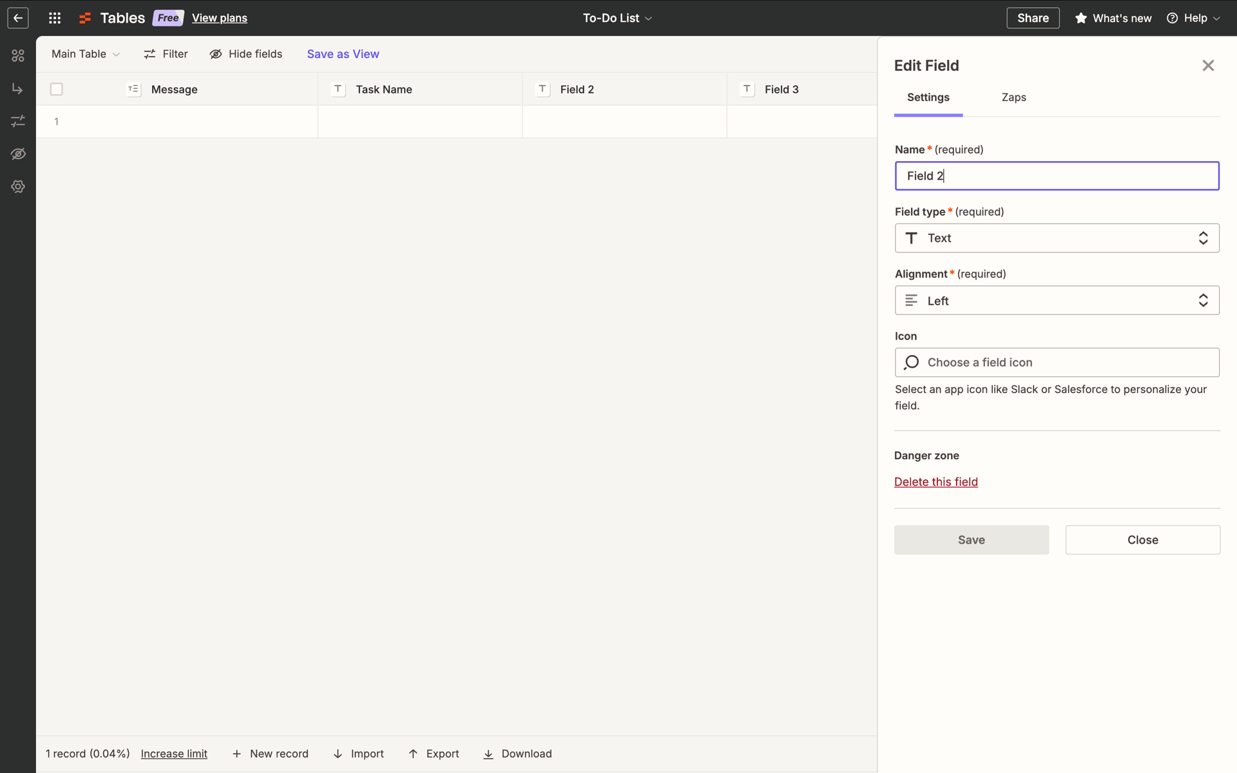Click the plus icon for New record

tap(236, 754)
